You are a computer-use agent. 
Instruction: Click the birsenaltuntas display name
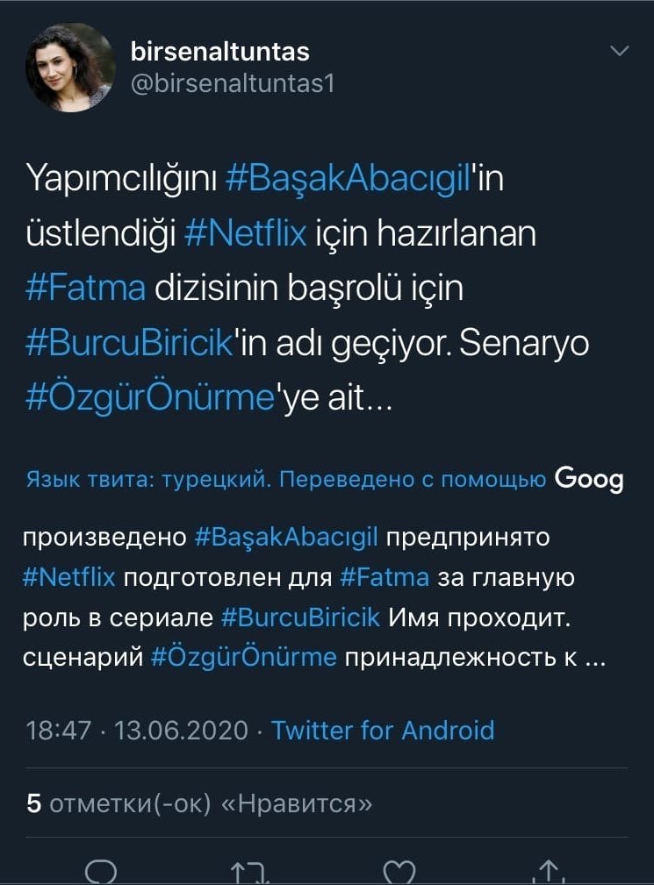pyautogui.click(x=219, y=52)
